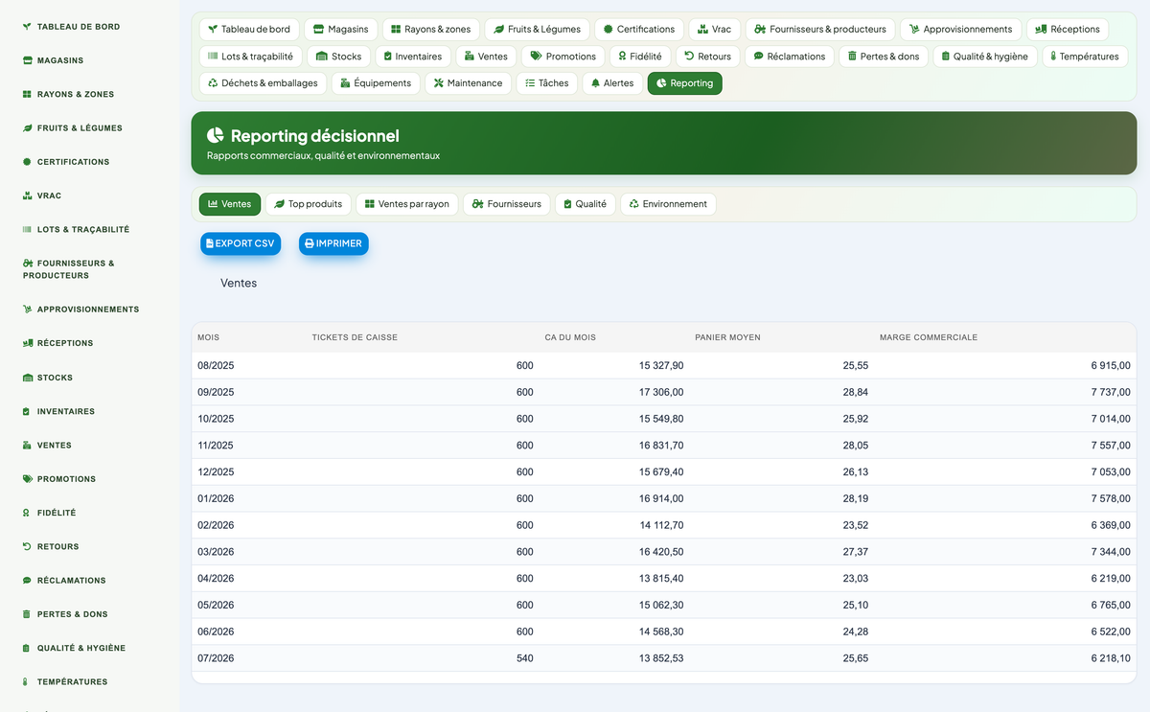Switch to the Réclamations top tab
This screenshot has width=1150, height=712.
(x=790, y=57)
